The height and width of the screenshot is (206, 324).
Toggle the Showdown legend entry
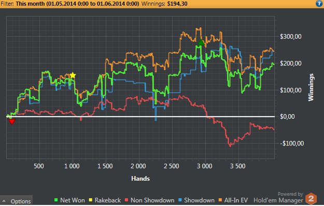tap(196, 200)
